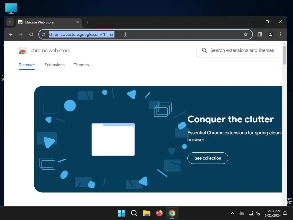Click the Conquer the clutter heading
Image resolution: width=293 pixels, height=220 pixels.
230,119
